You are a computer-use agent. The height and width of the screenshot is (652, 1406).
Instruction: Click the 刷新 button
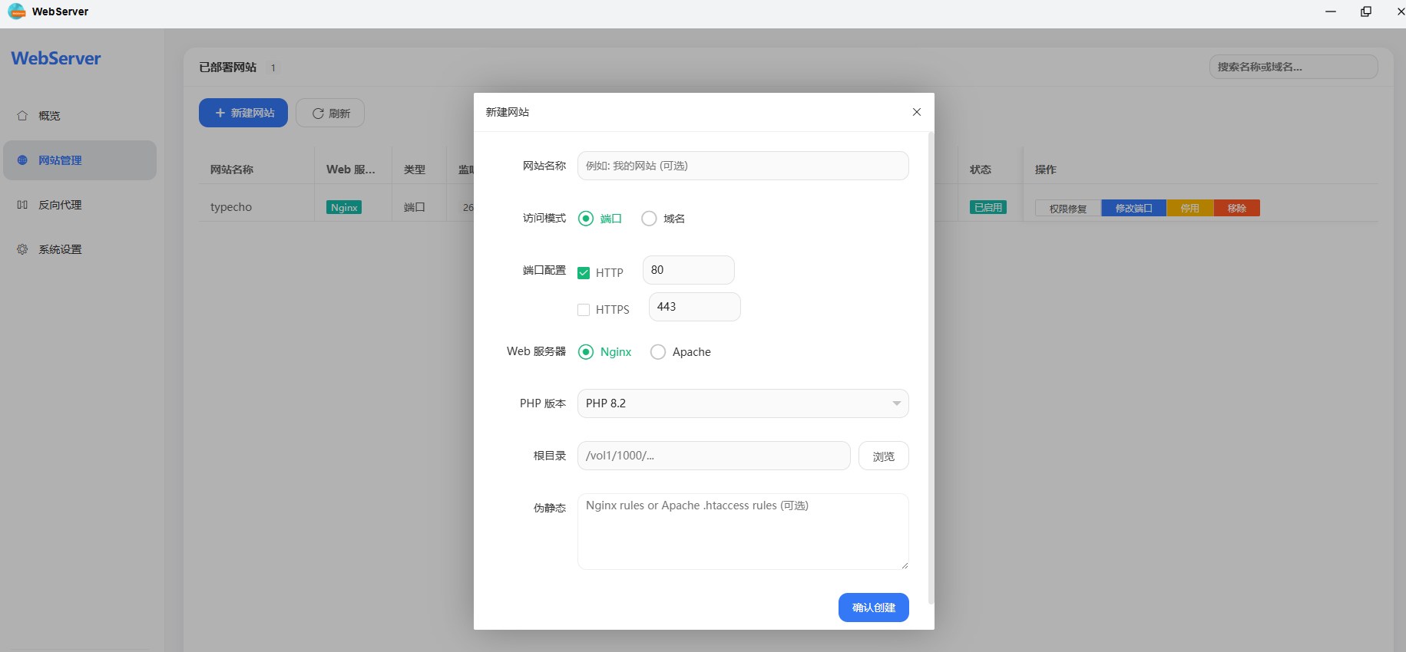[x=330, y=113]
